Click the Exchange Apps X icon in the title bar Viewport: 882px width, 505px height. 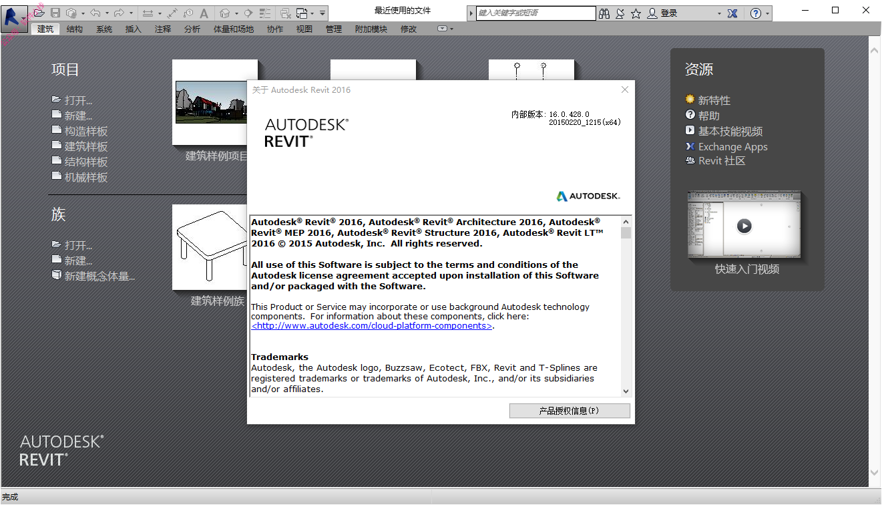pyautogui.click(x=732, y=13)
